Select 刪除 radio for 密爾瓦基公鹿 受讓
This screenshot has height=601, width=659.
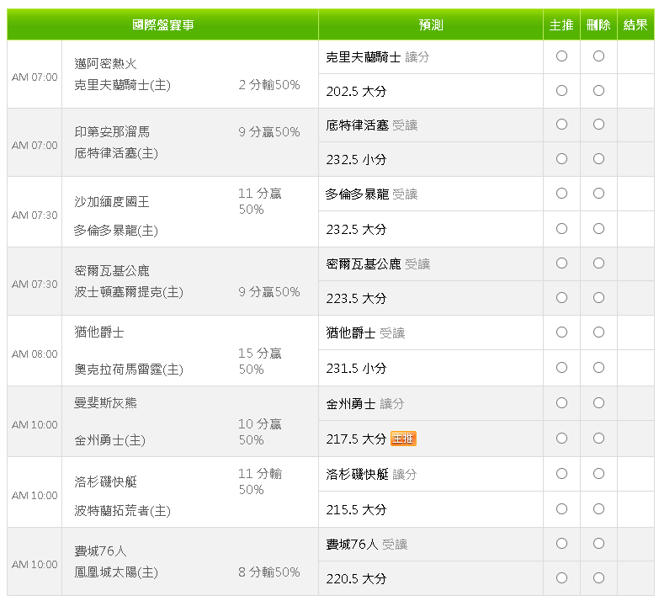pos(598,263)
